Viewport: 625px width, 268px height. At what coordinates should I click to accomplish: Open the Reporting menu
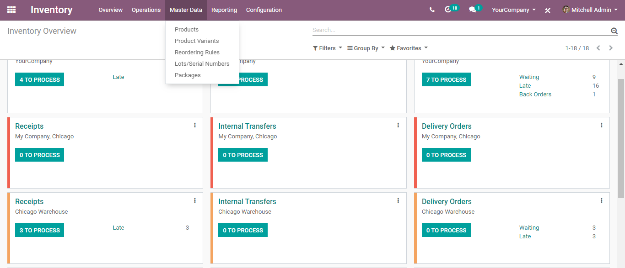pos(224,10)
